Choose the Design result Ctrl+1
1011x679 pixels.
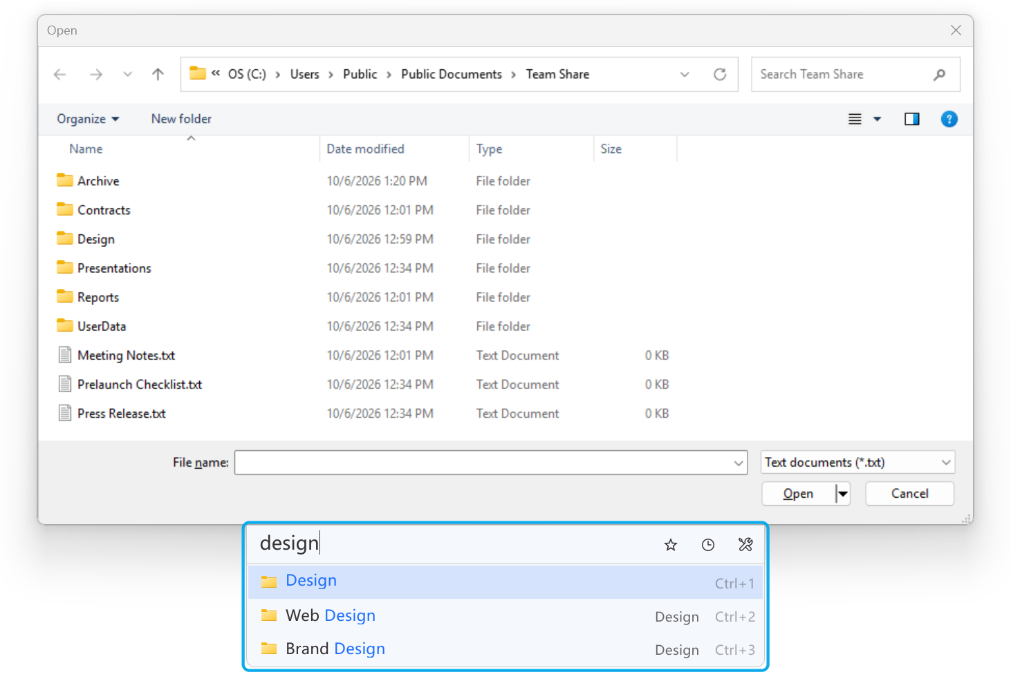point(506,582)
